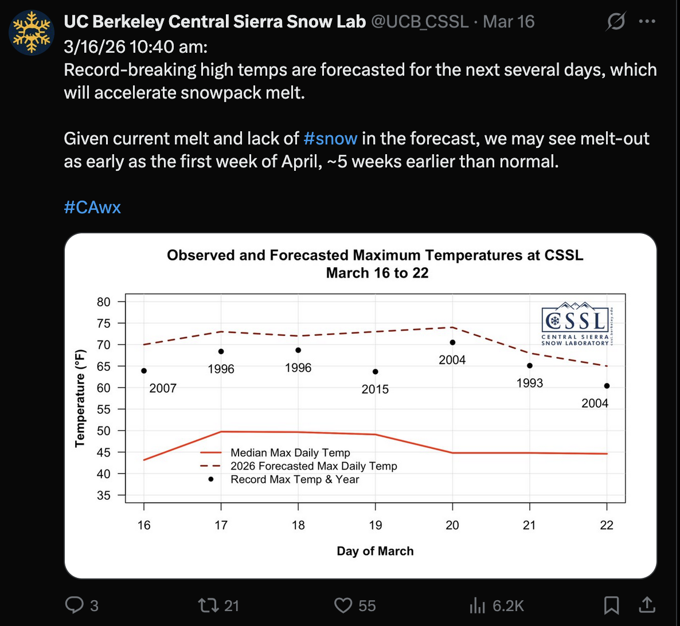Share the post via share icon
Image resolution: width=680 pixels, height=626 pixels.
coord(646,605)
